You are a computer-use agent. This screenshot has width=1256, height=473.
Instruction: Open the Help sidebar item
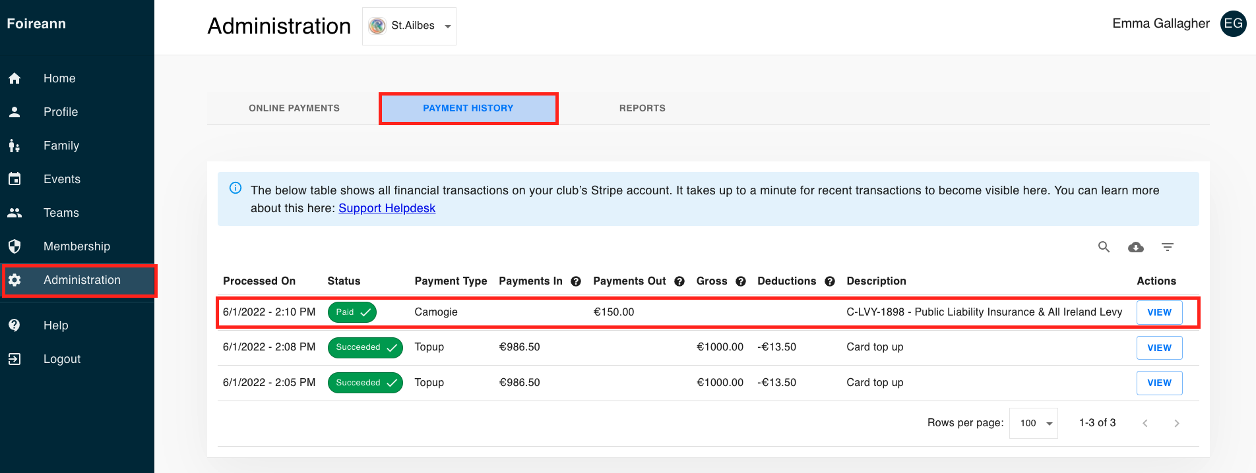tap(56, 325)
